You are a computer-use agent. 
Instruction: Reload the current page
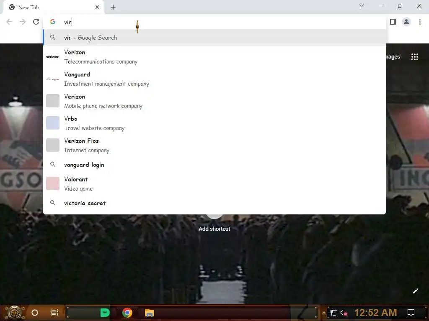(x=36, y=22)
